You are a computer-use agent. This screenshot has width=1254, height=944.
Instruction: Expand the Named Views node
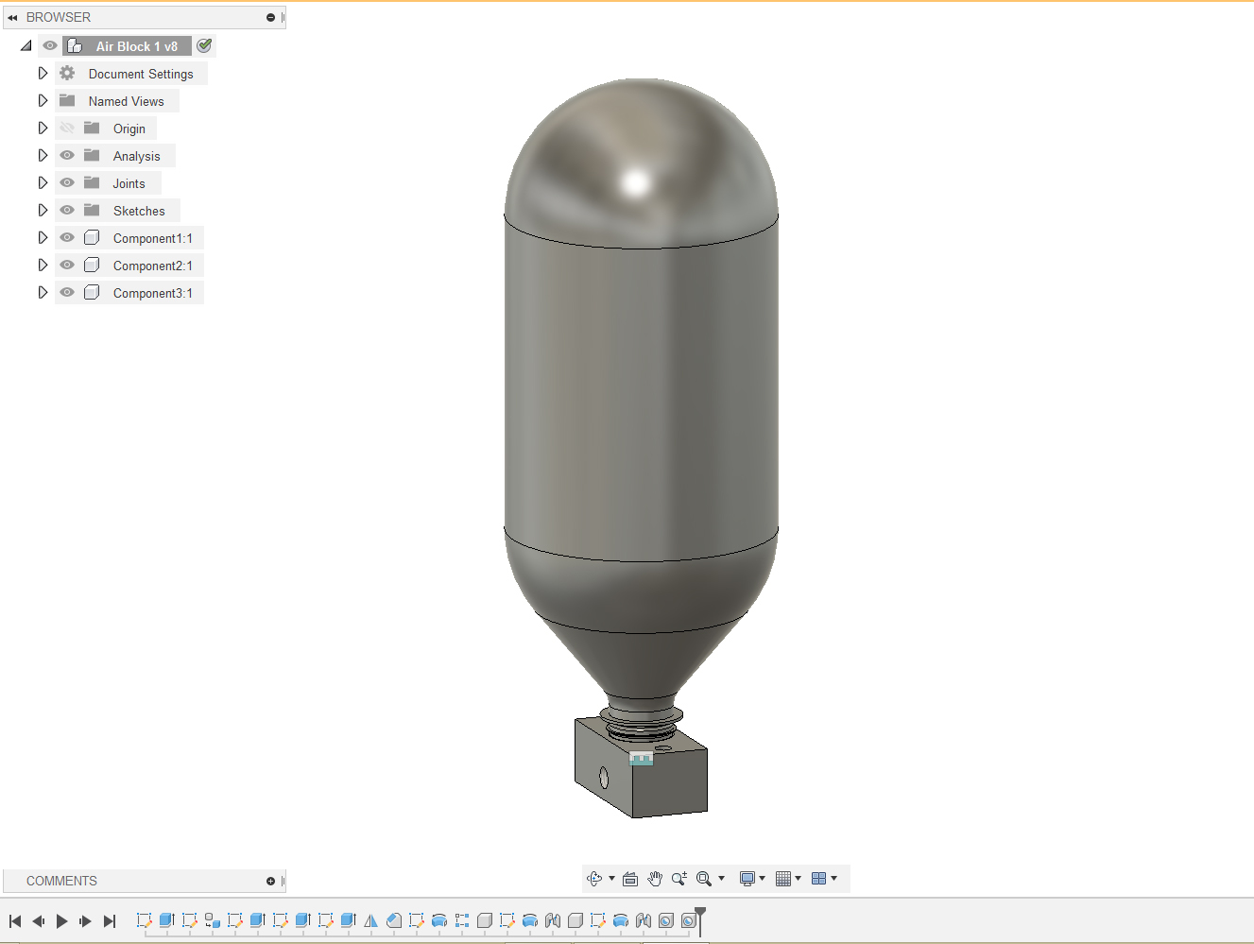(x=43, y=101)
